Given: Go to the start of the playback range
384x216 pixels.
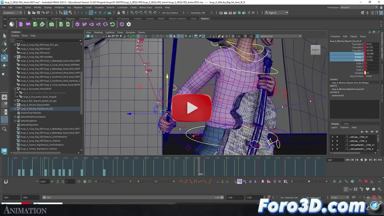Looking at the screenshot, I should pyautogui.click(x=348, y=160).
